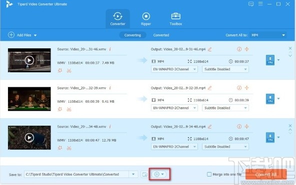Image resolution: width=296 pixels, height=185 pixels.
Task: Open compress icon for output 9-34-48.mp4
Action: (x=246, y=127)
